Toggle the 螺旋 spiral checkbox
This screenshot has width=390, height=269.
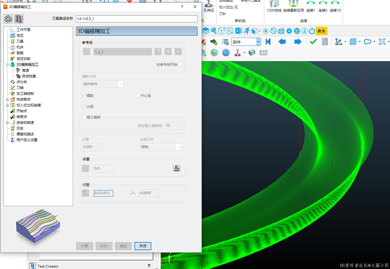click(x=84, y=95)
